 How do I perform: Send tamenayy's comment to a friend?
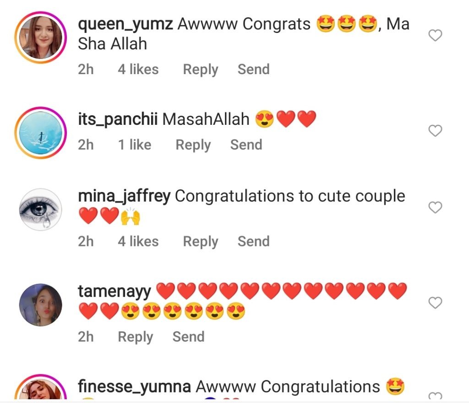click(188, 337)
